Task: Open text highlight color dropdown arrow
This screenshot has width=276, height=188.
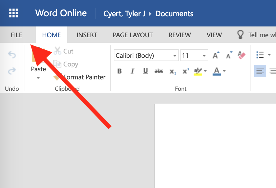Action: click(x=205, y=71)
